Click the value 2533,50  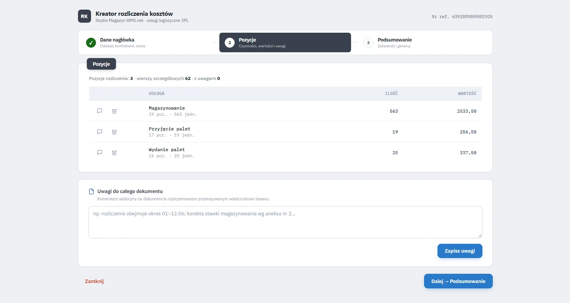[467, 111]
